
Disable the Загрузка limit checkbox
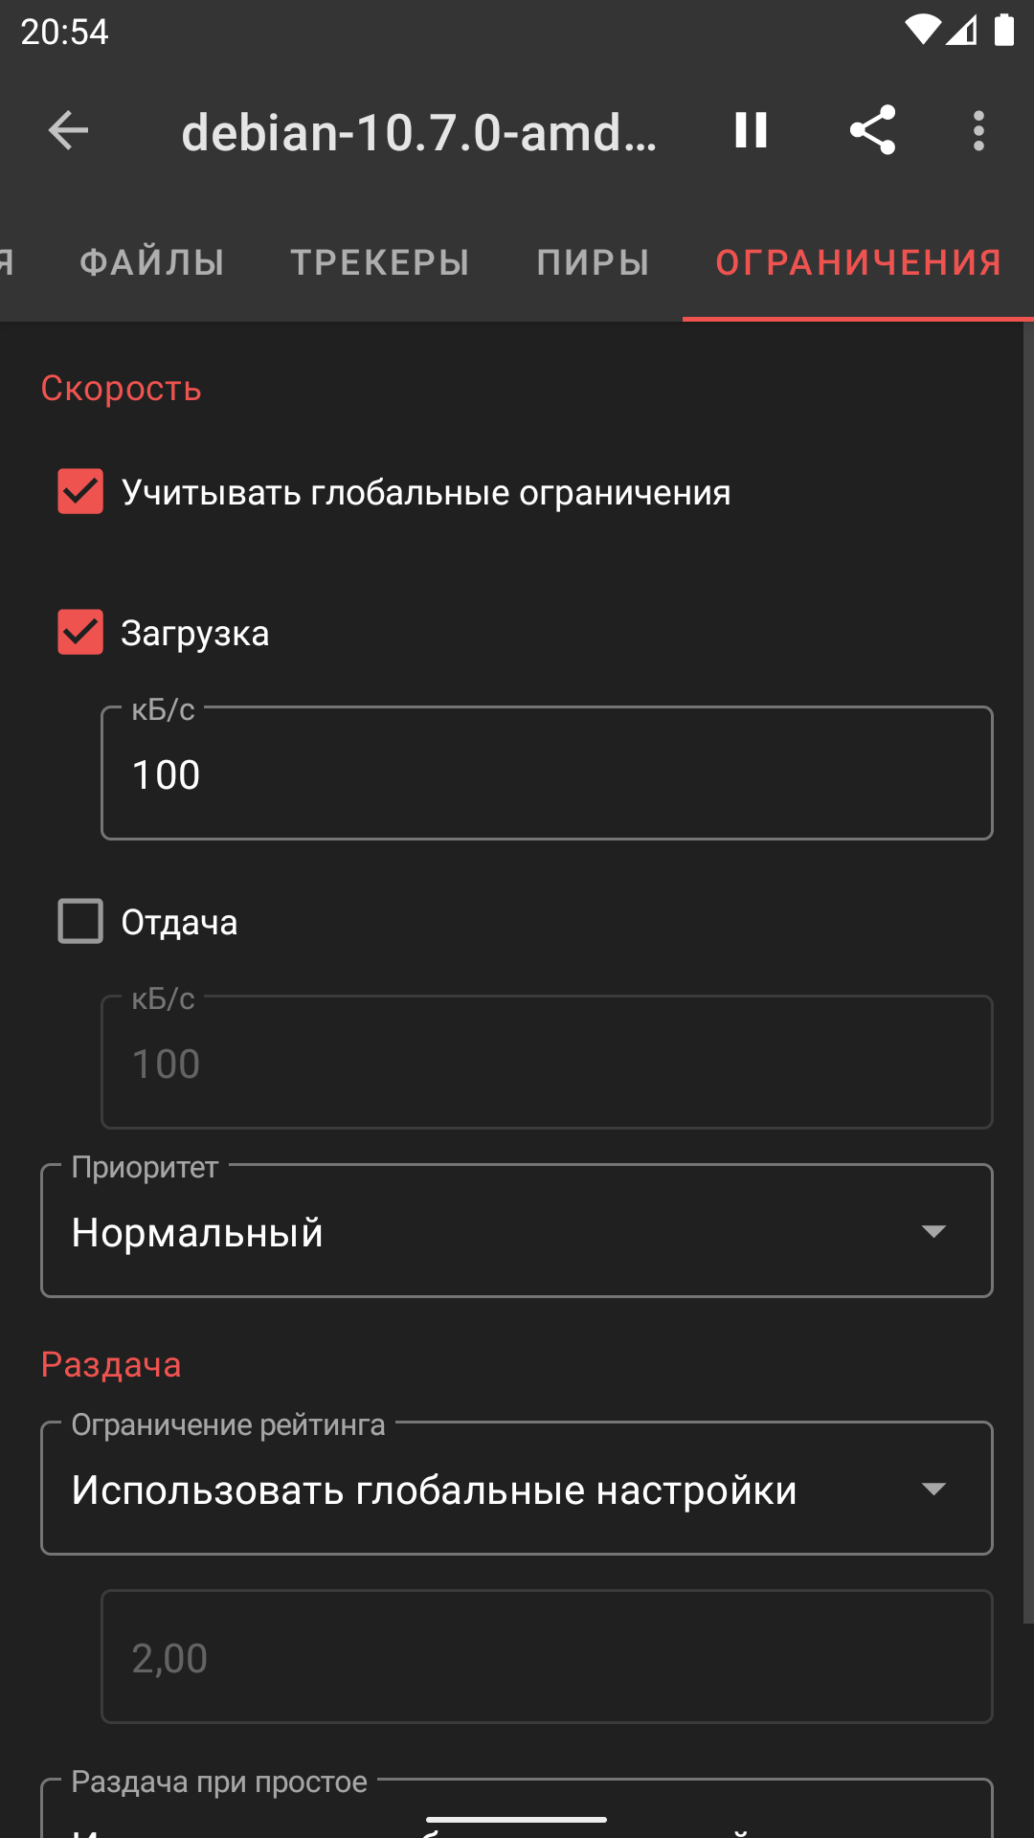[80, 633]
